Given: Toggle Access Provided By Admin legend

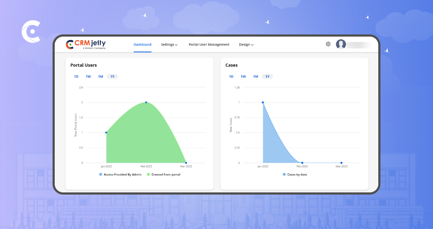Looking at the screenshot, I should 121,174.
